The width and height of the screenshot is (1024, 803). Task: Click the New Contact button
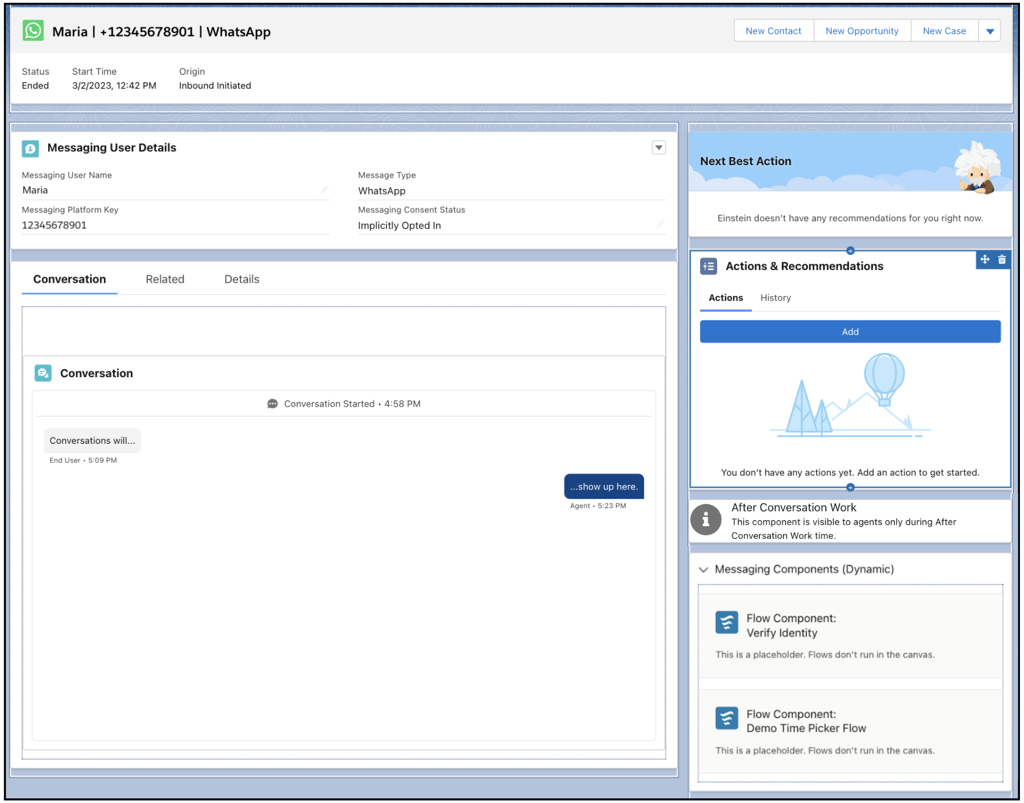[773, 31]
